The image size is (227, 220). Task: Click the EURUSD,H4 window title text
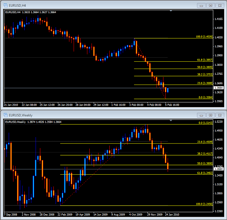(x=17, y=6)
